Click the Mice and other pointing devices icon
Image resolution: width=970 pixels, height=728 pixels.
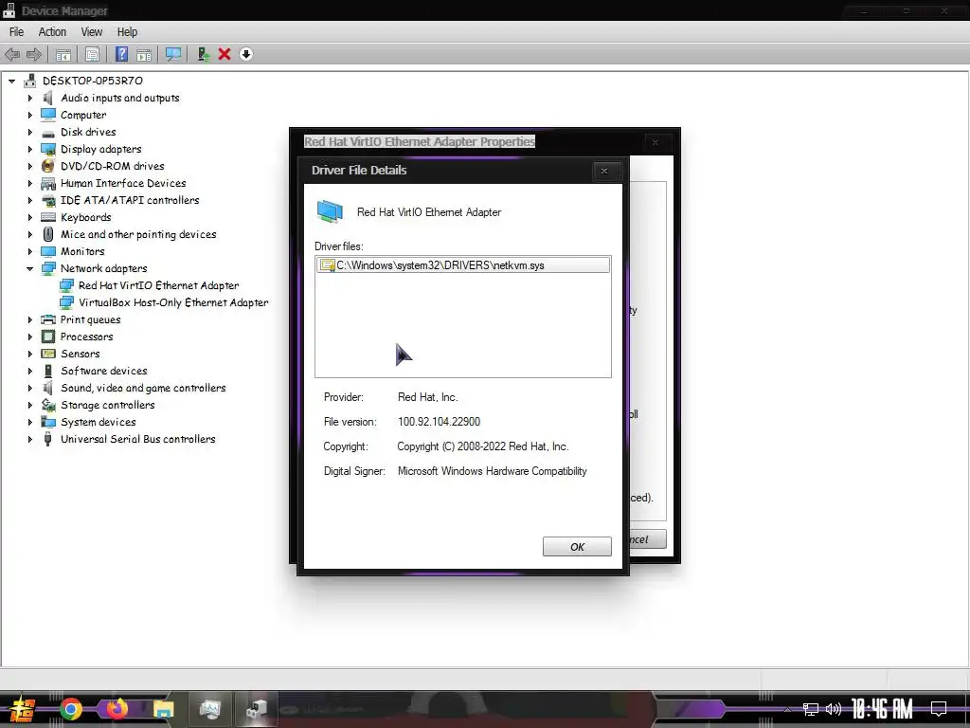click(x=48, y=234)
